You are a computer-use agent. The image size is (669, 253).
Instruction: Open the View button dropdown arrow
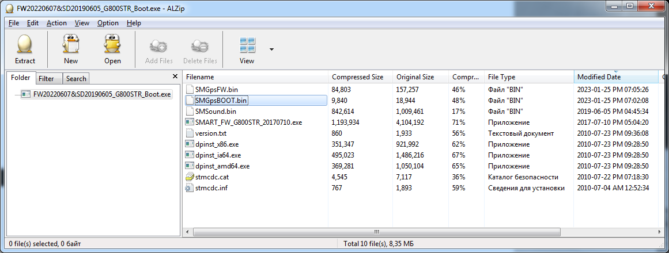click(x=271, y=49)
